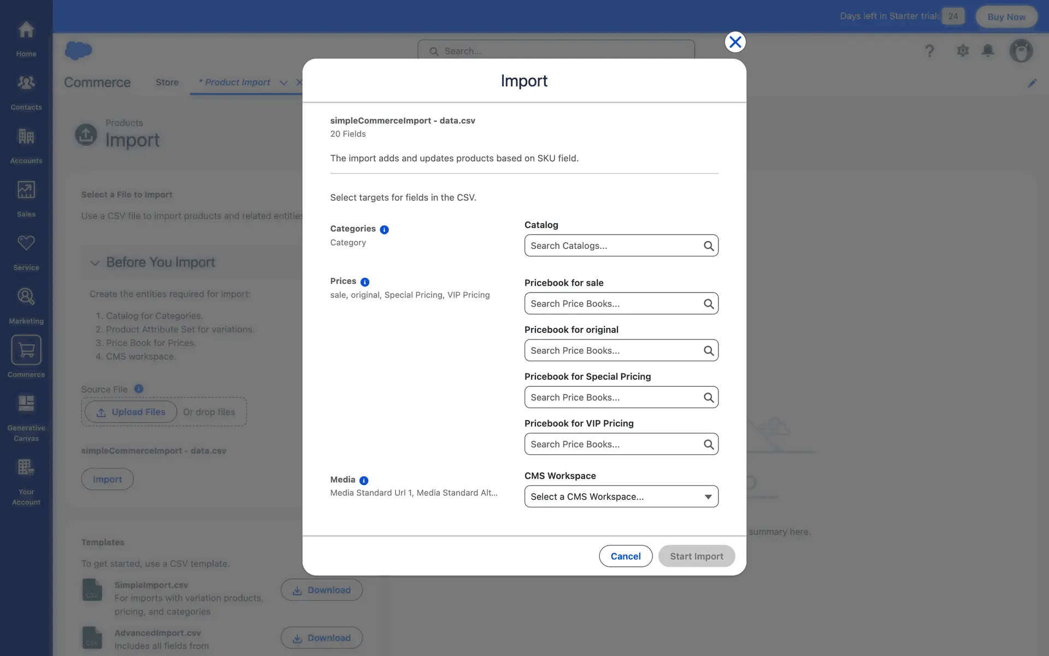Open Service from the sidebar

[x=26, y=252]
